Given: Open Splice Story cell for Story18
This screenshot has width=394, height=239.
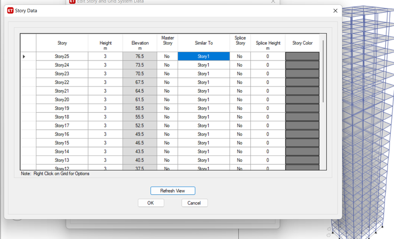Looking at the screenshot, I should (x=240, y=117).
